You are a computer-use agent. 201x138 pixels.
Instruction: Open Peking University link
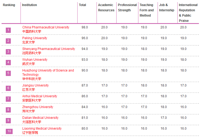(35, 38)
